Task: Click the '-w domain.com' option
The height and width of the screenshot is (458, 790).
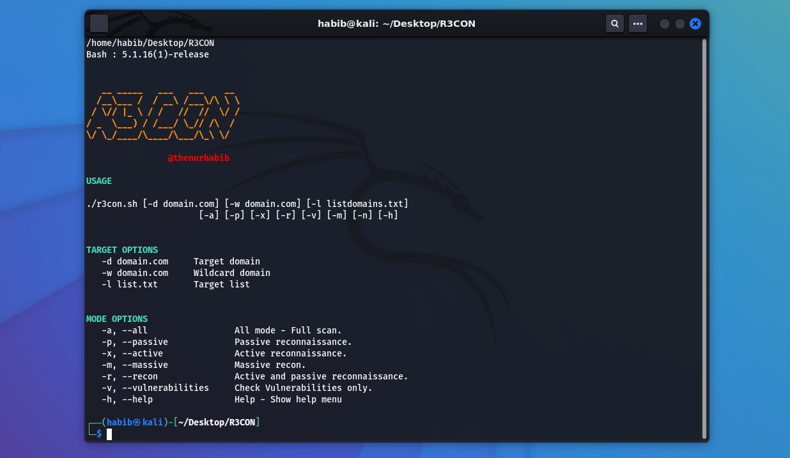Action: point(135,273)
